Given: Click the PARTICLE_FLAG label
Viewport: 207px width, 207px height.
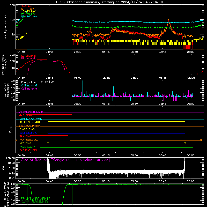Looking at the screenshot, I should point(29,140).
